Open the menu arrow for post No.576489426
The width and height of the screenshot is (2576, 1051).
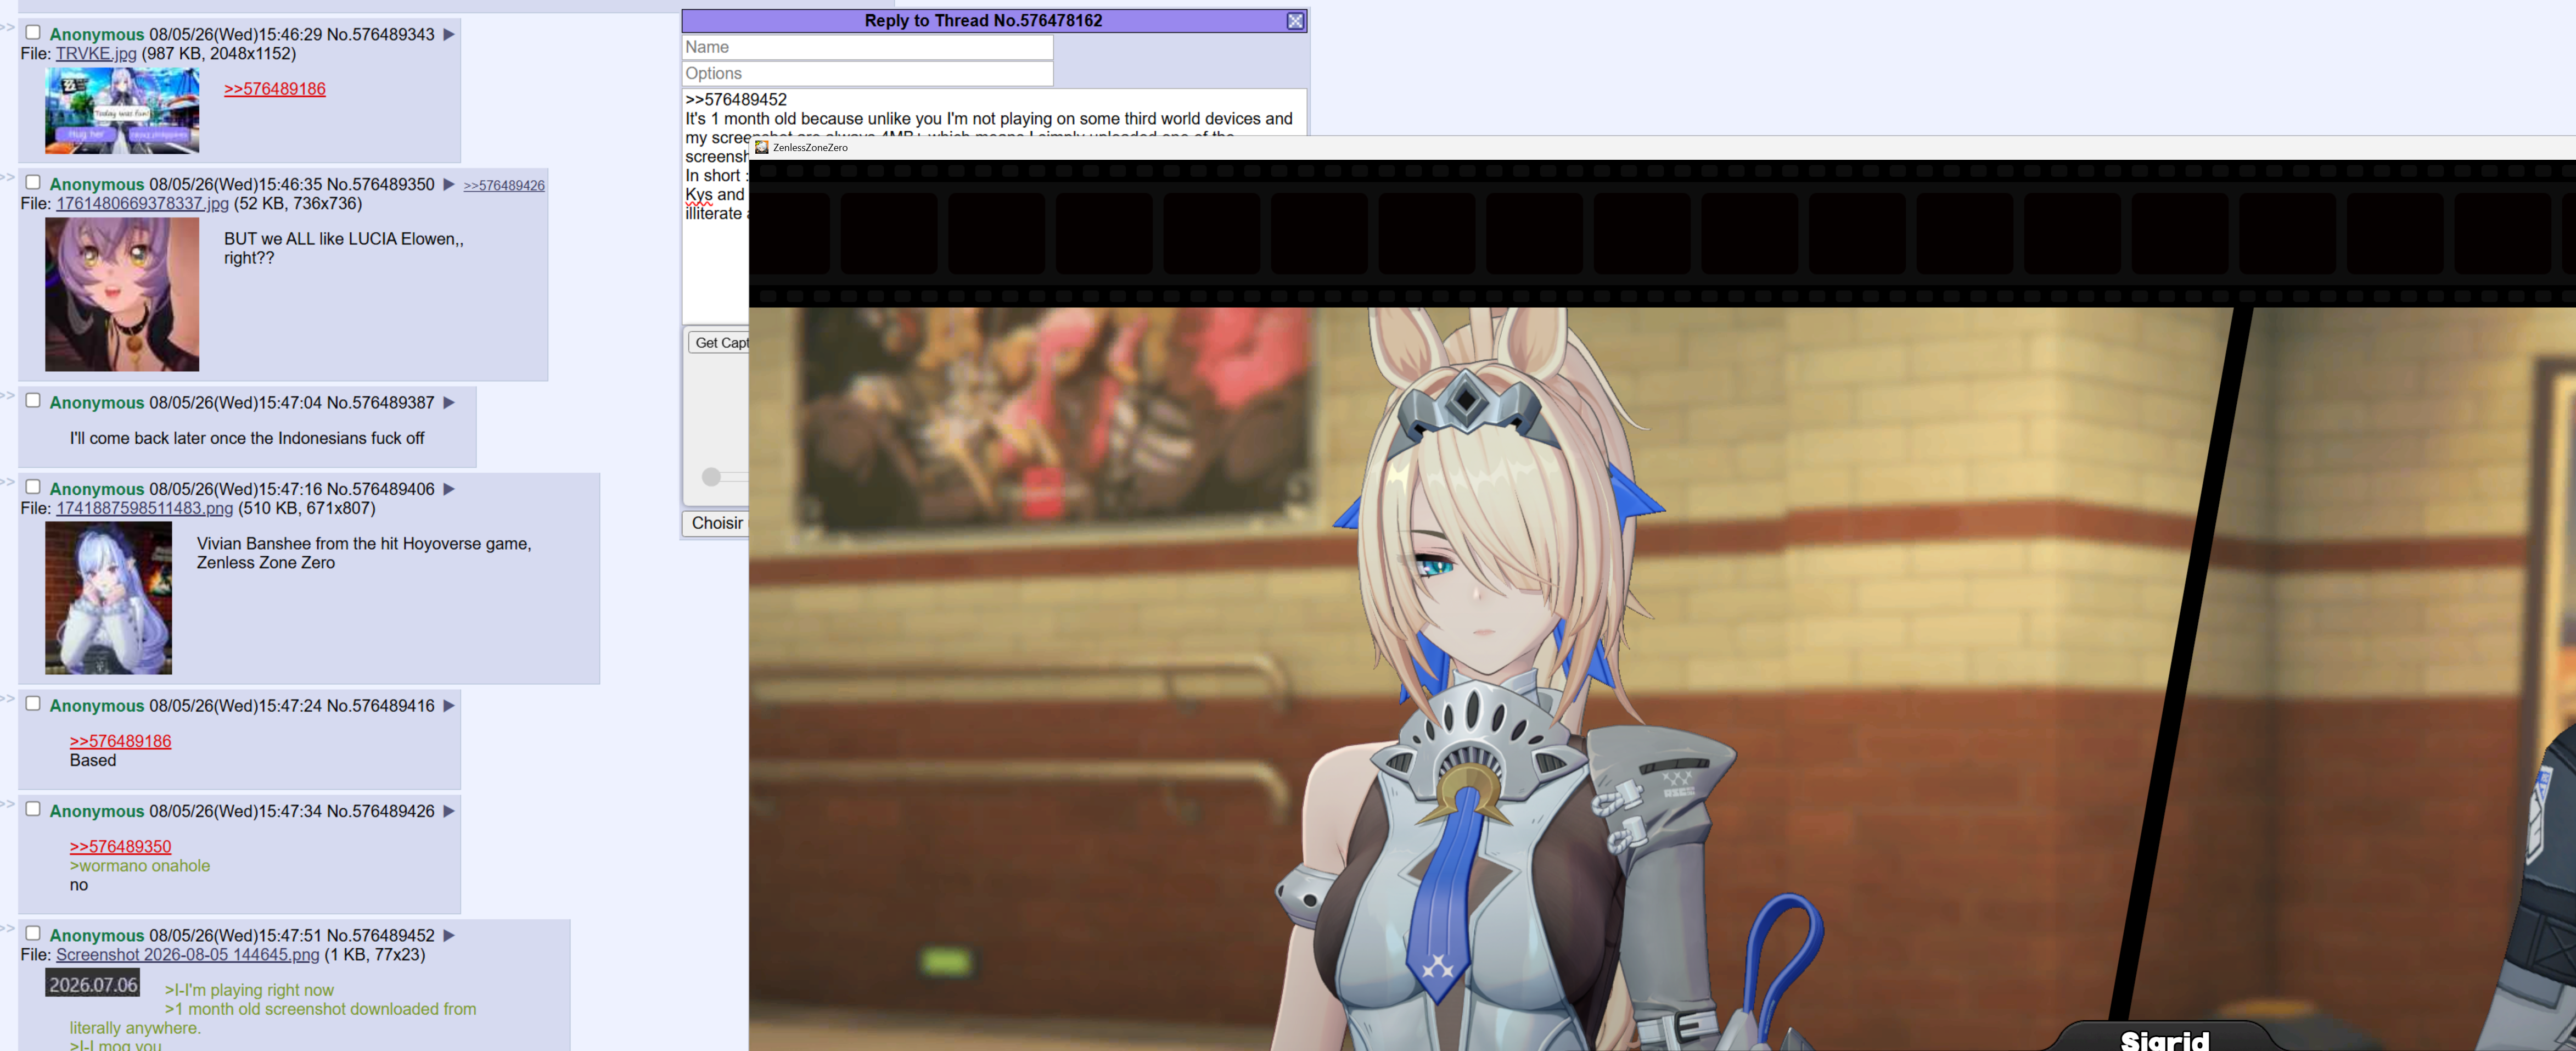click(x=449, y=811)
